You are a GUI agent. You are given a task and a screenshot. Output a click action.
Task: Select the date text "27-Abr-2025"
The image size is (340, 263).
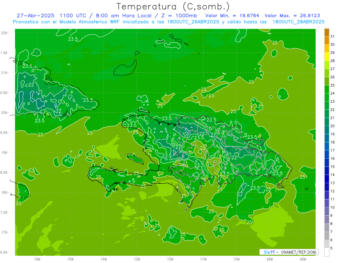click(35, 16)
